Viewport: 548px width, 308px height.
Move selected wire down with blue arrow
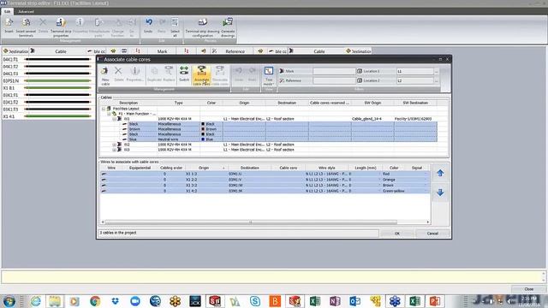pyautogui.click(x=440, y=192)
